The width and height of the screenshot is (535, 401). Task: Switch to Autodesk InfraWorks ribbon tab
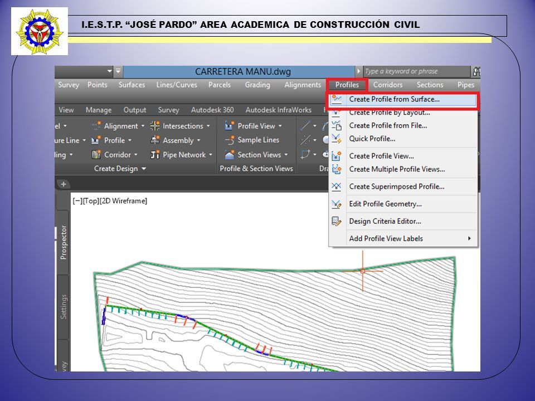279,110
